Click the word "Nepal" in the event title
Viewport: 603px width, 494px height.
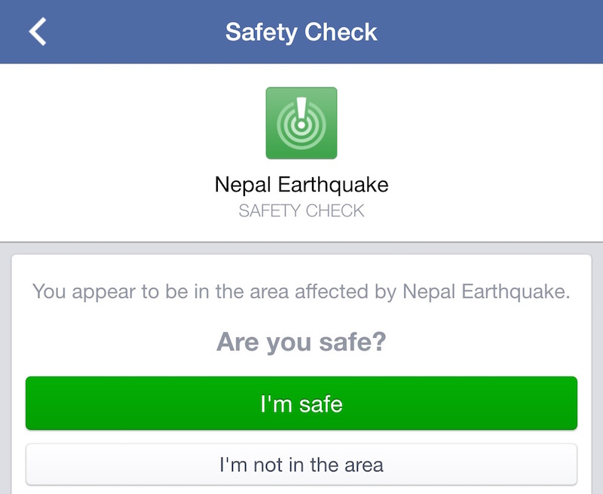point(242,185)
